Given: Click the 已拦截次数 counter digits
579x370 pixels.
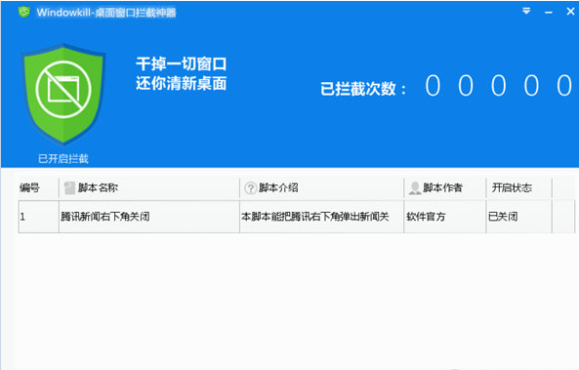Looking at the screenshot, I should tap(499, 86).
